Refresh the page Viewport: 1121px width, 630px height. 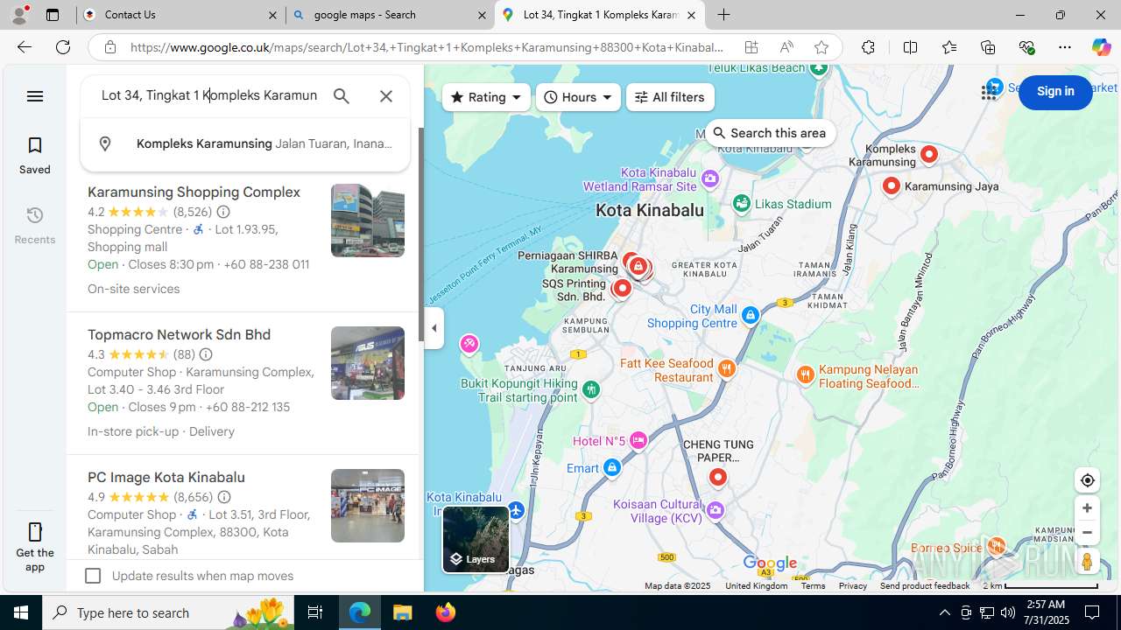63,47
